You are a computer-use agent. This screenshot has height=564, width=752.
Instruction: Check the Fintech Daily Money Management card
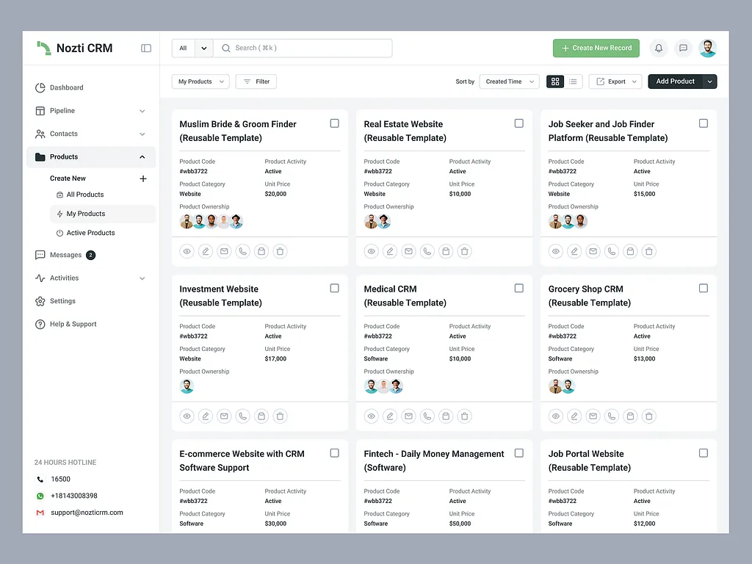[518, 453]
